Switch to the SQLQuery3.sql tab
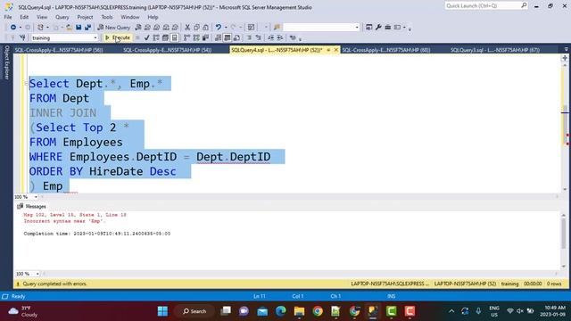The image size is (571, 321). (x=495, y=50)
